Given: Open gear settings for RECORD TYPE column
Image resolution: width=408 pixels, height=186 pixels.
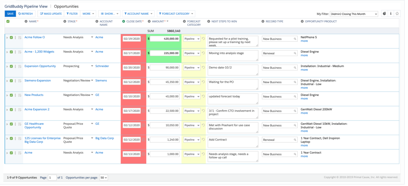Looking at the screenshot, I should pos(263,21).
